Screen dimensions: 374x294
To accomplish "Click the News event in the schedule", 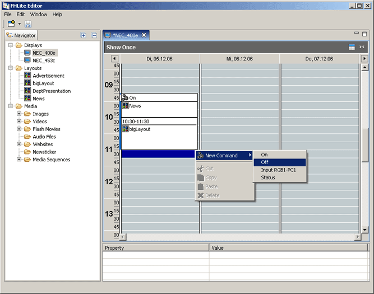I will click(135, 106).
